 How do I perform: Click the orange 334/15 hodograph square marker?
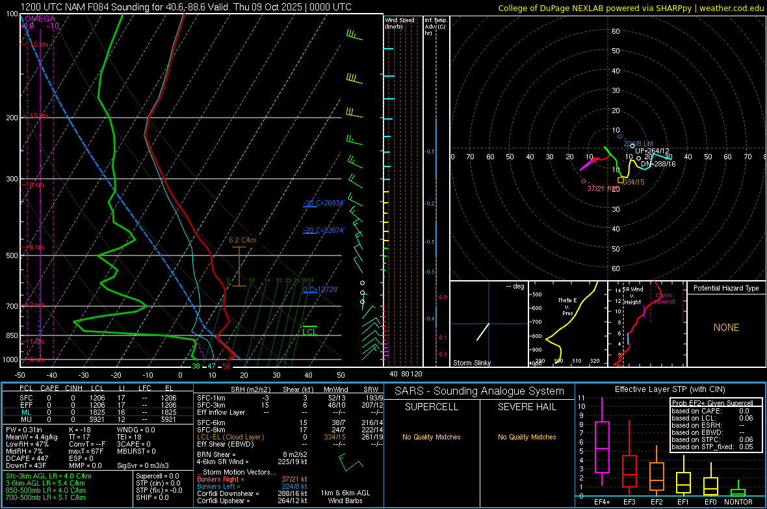(x=620, y=180)
